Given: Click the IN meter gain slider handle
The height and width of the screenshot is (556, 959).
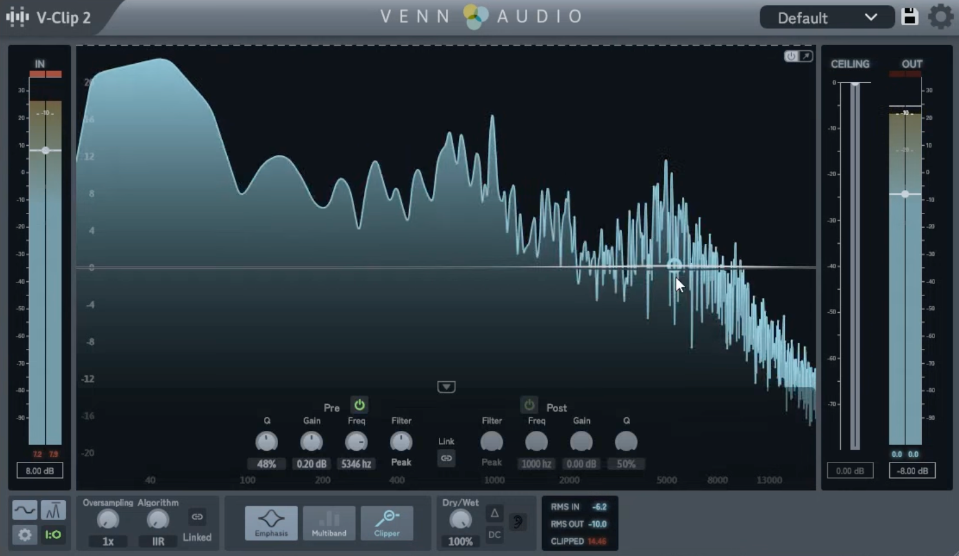Looking at the screenshot, I should coord(45,150).
